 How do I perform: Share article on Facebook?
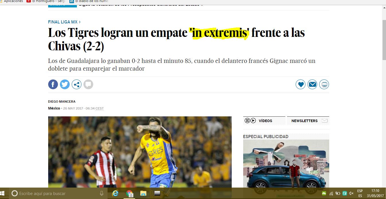(53, 84)
